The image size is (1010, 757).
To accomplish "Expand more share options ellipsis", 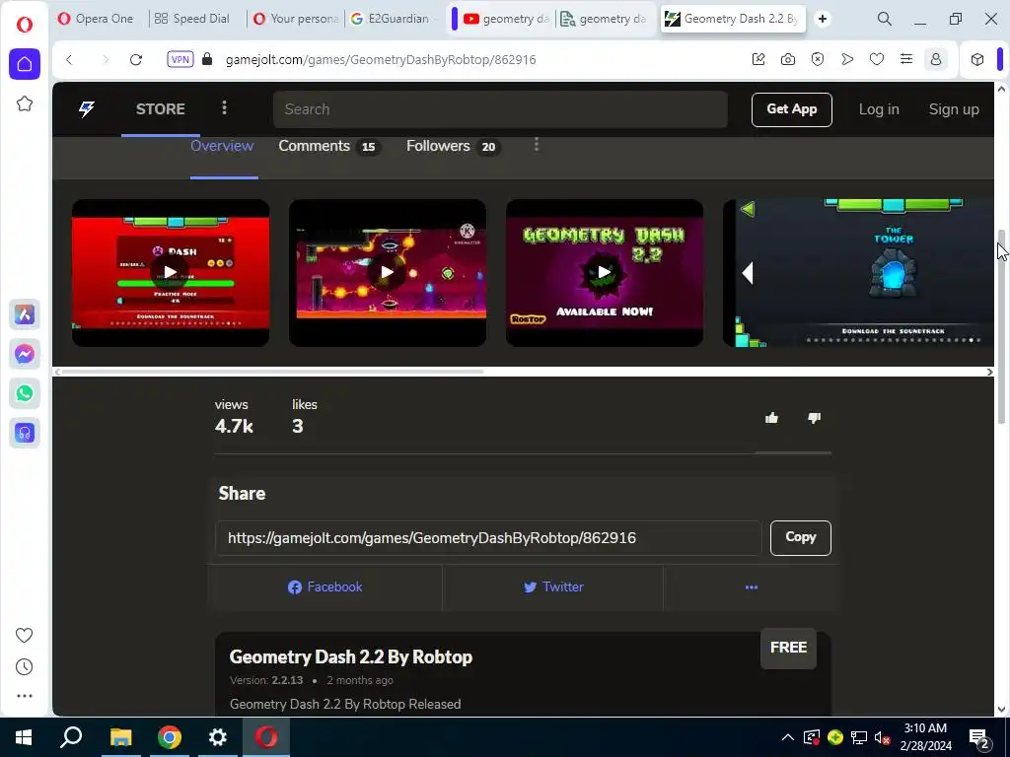I will (751, 587).
